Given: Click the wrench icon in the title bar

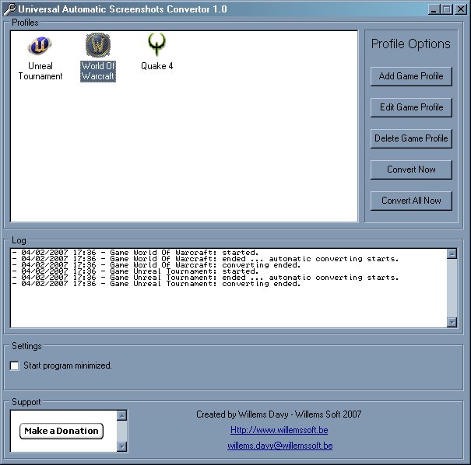Looking at the screenshot, I should pos(9,9).
